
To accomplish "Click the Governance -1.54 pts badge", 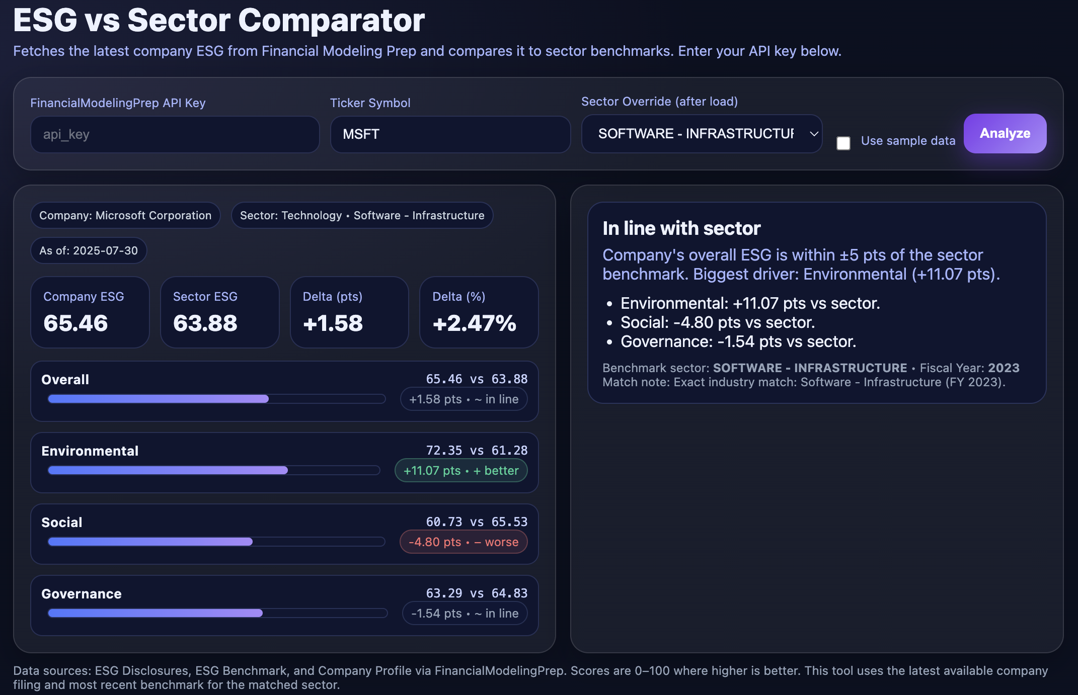I will pyautogui.click(x=465, y=613).
